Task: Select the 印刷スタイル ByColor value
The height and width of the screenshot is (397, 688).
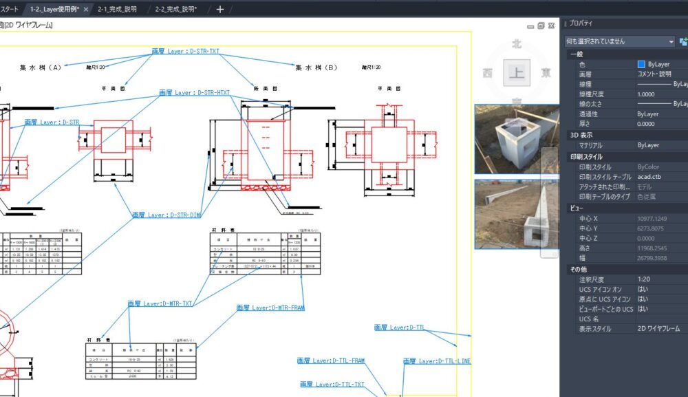Action: [648, 167]
